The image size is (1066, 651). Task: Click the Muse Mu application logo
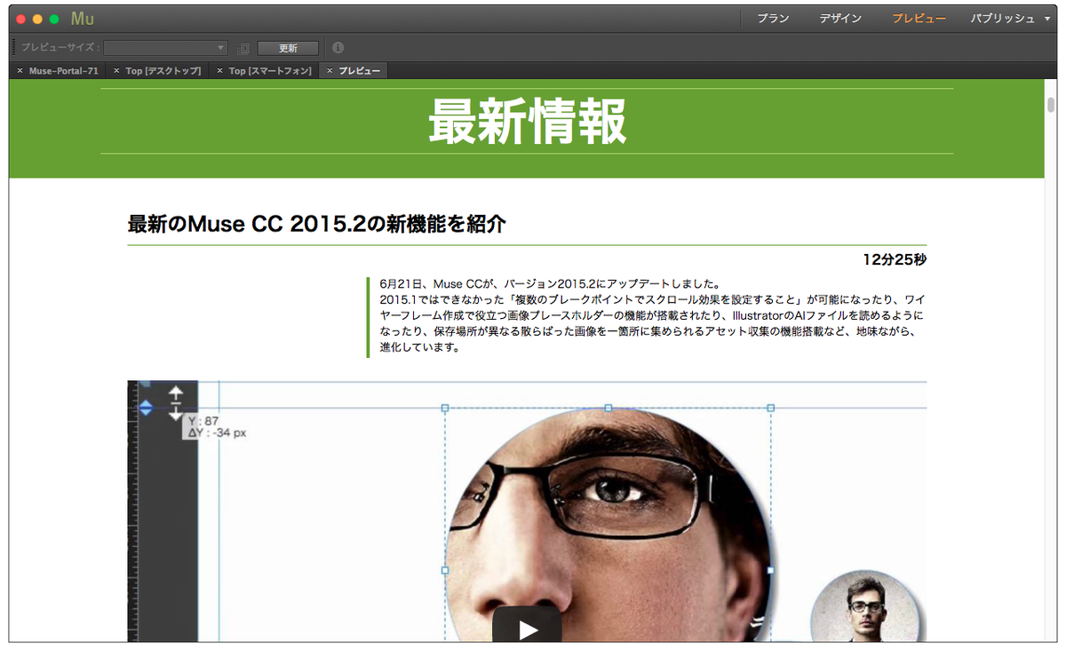click(83, 19)
